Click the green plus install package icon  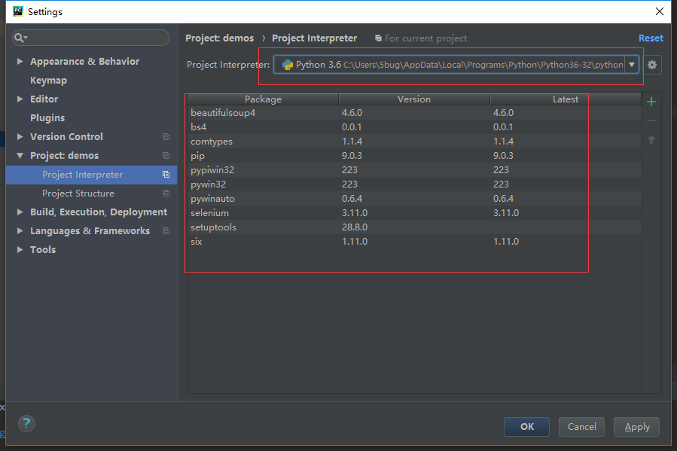(x=651, y=102)
